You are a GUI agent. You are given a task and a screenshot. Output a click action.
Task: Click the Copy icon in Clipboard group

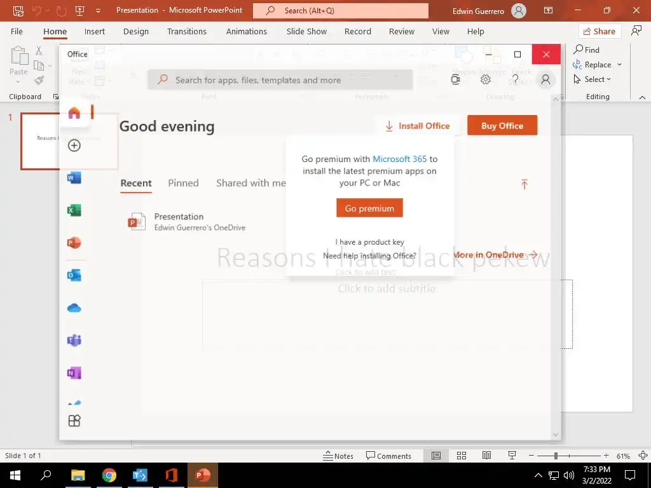(x=39, y=65)
